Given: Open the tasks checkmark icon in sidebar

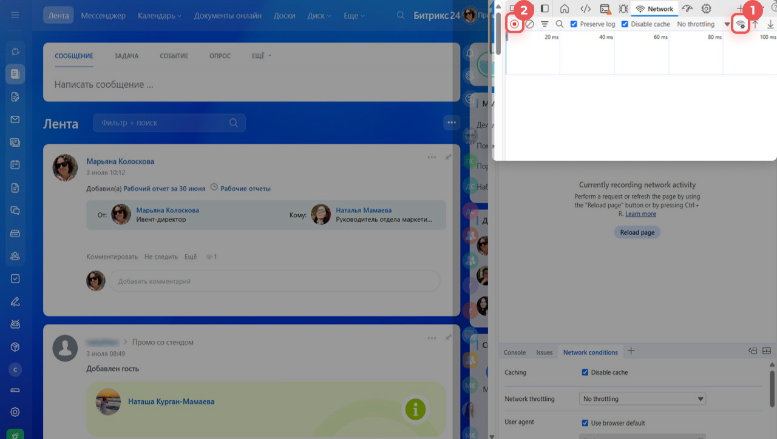Looking at the screenshot, I should coord(15,279).
